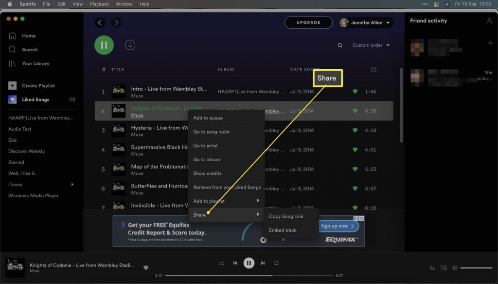Select Show credits menu item

227,173
